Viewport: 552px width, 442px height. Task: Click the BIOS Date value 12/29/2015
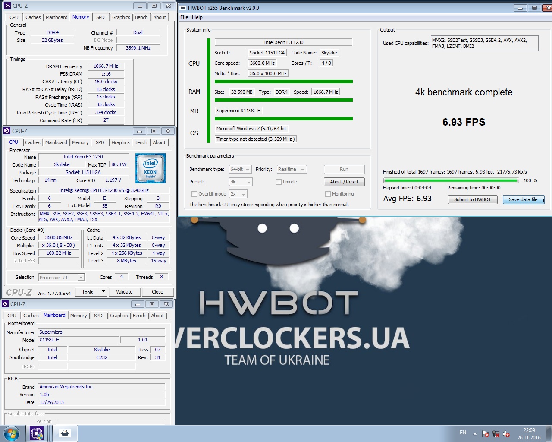coord(102,402)
